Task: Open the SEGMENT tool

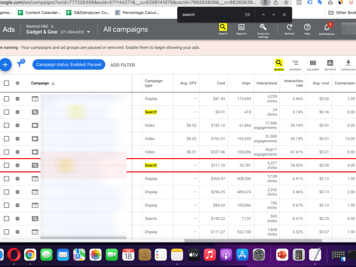Action: tap(295, 65)
